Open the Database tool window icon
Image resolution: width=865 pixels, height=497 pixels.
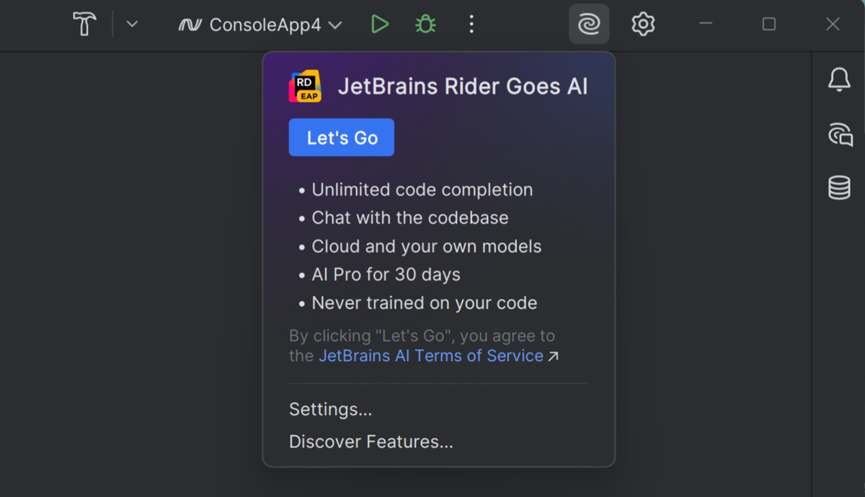pos(839,188)
